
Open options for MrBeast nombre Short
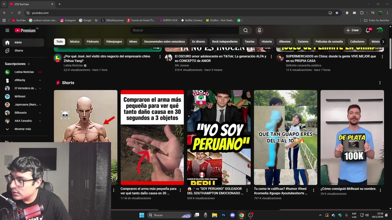pos(380,190)
